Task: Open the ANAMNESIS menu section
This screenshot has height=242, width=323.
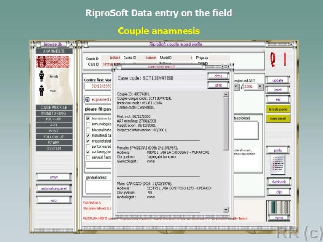Action: [54, 51]
